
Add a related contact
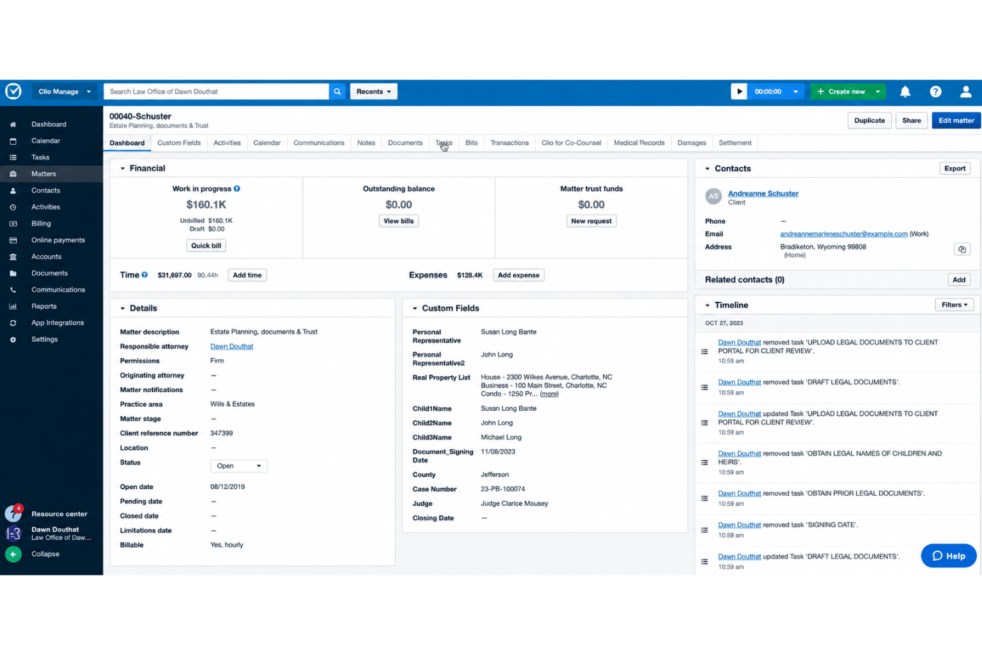(x=959, y=280)
